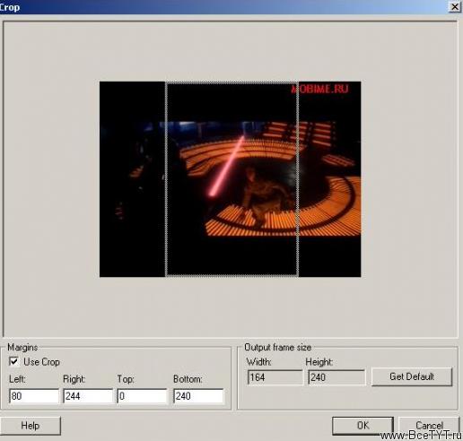Select the output Width field

click(275, 377)
